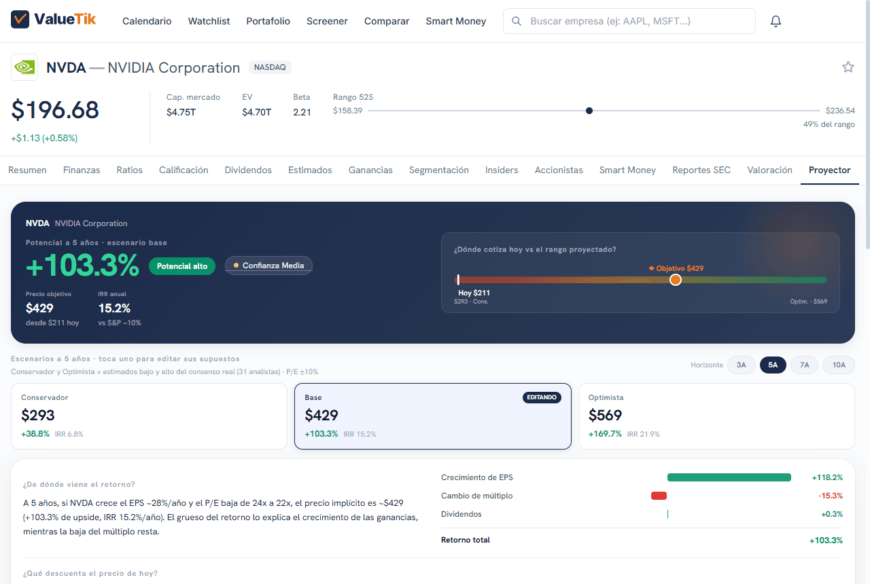Click the search magnifier icon
Viewport: 870px width, 584px height.
point(517,21)
